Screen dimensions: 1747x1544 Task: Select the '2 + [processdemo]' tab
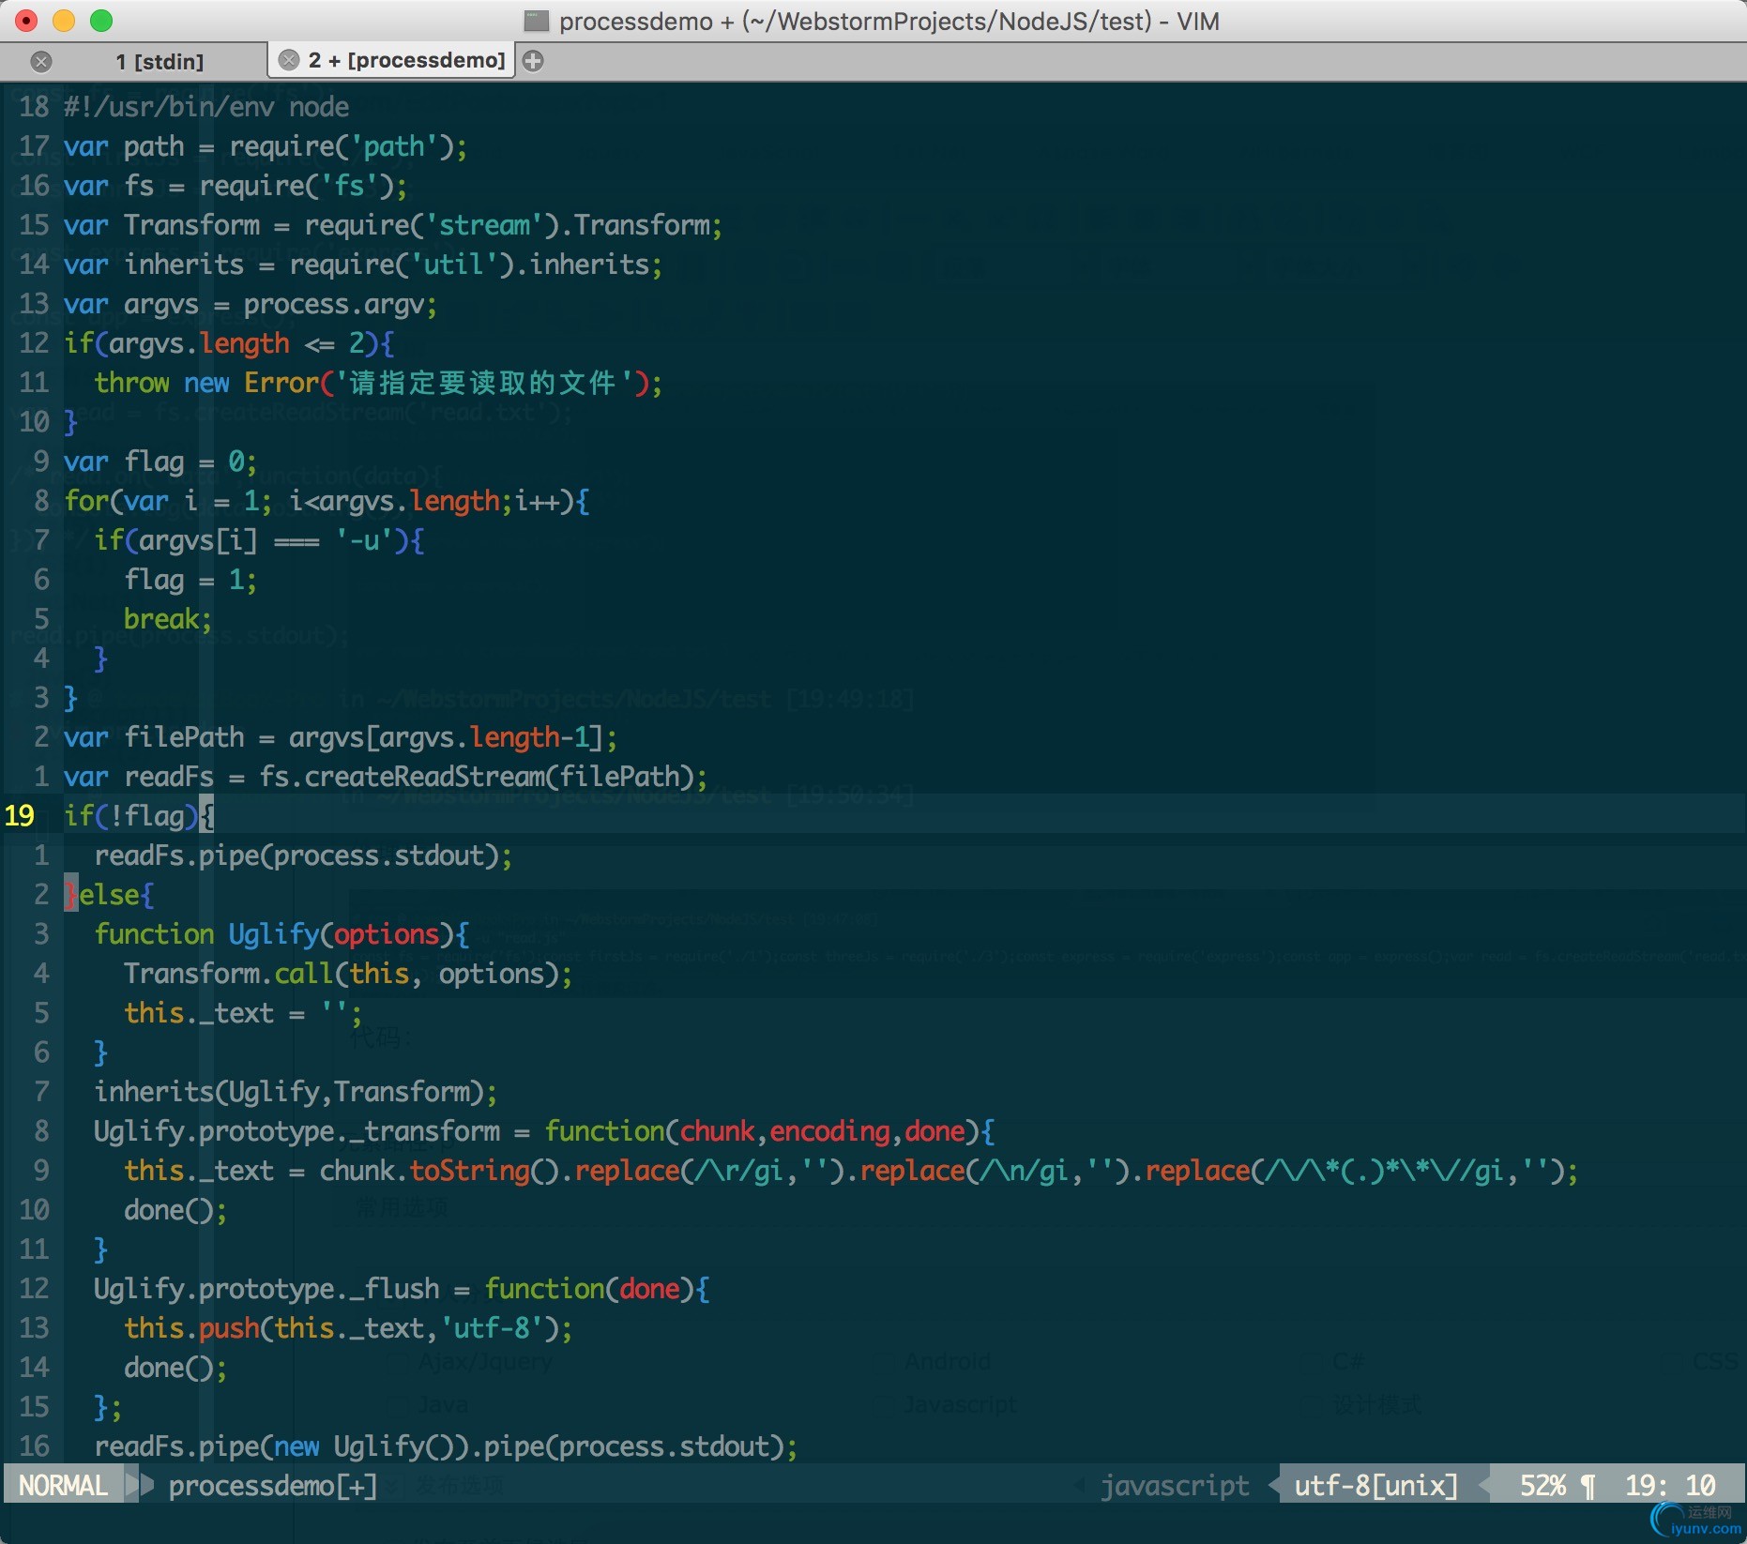[406, 60]
